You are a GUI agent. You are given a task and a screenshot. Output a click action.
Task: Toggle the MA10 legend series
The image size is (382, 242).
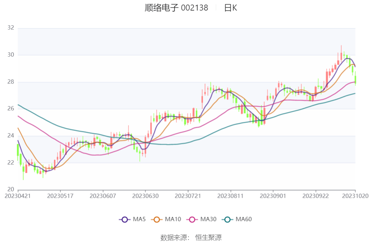[166, 220]
